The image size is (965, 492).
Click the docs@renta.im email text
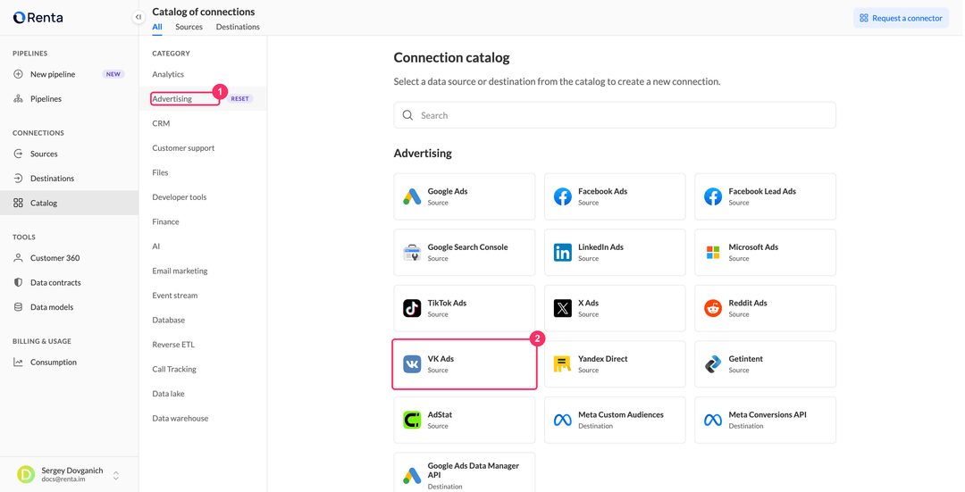click(63, 479)
